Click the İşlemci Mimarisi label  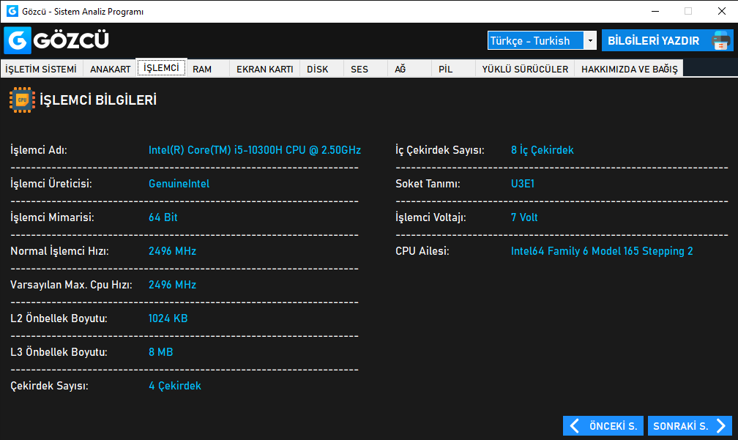coord(52,217)
